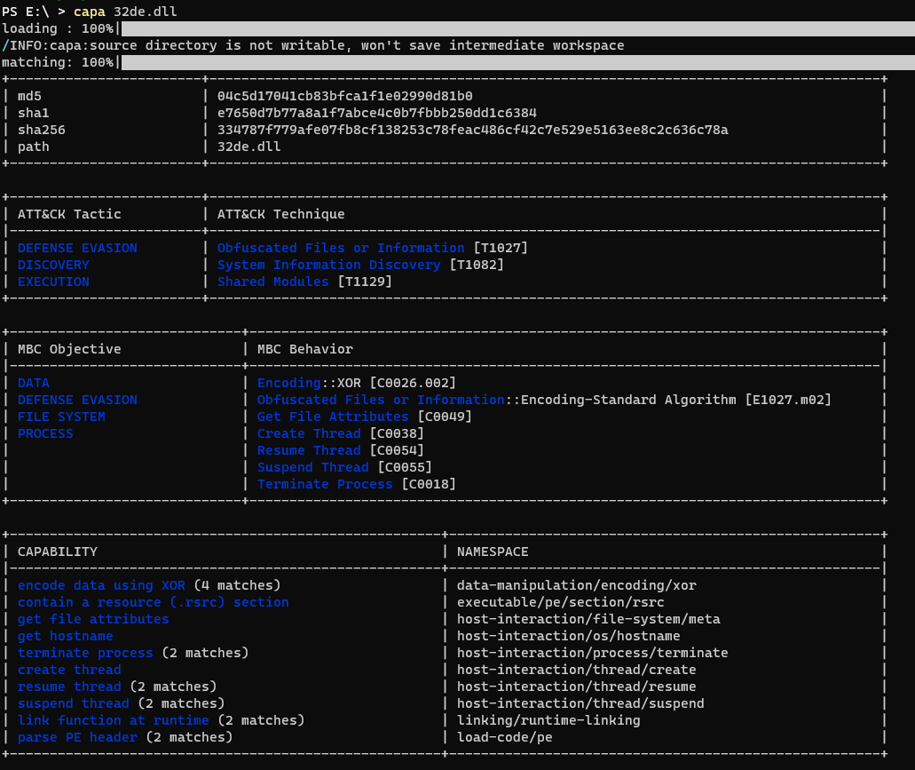Click DEFENSE EVASION in MBC Objective table
The height and width of the screenshot is (770, 915).
pos(77,400)
